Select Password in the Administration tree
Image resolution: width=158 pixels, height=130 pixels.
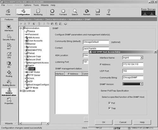33,34
